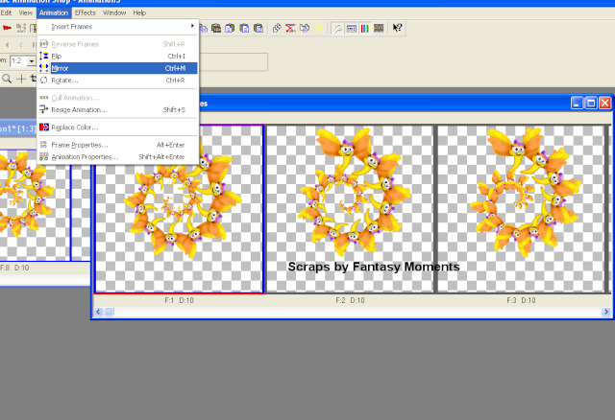
Task: Open the Edit menu
Action: pos(7,12)
